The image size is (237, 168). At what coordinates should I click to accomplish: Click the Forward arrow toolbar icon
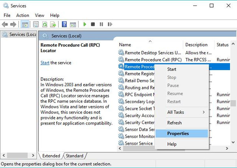pyautogui.click(x=13, y=24)
